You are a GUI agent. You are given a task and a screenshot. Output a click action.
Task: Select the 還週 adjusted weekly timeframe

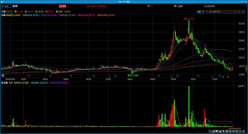(x=215, y=12)
